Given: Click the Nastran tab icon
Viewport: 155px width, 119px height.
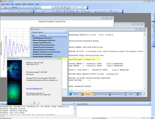Looking at the screenshot, I should [71, 94].
